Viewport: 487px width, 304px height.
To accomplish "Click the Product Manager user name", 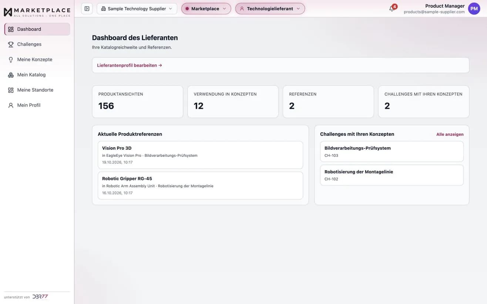I will pos(445,6).
